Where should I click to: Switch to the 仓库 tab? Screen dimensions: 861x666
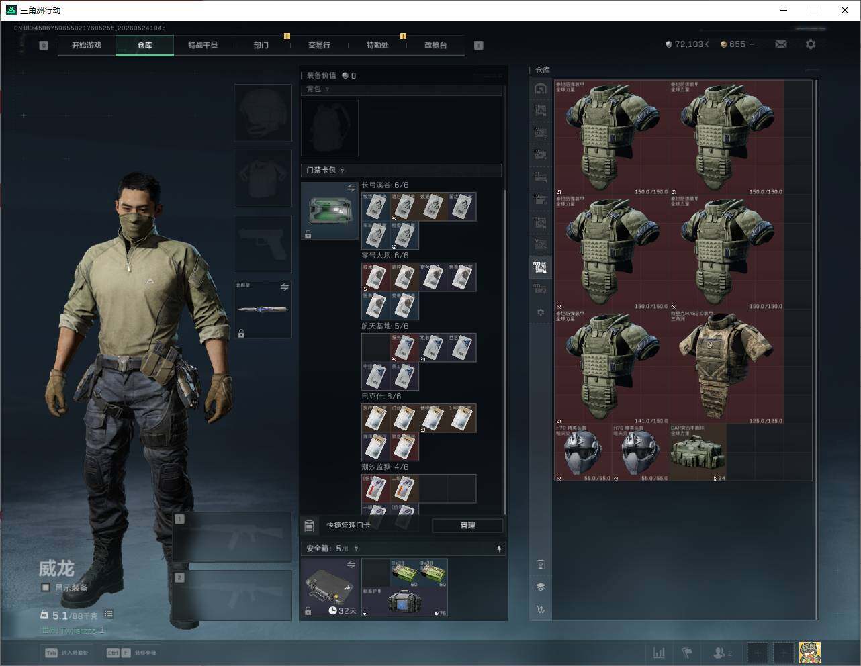(144, 45)
